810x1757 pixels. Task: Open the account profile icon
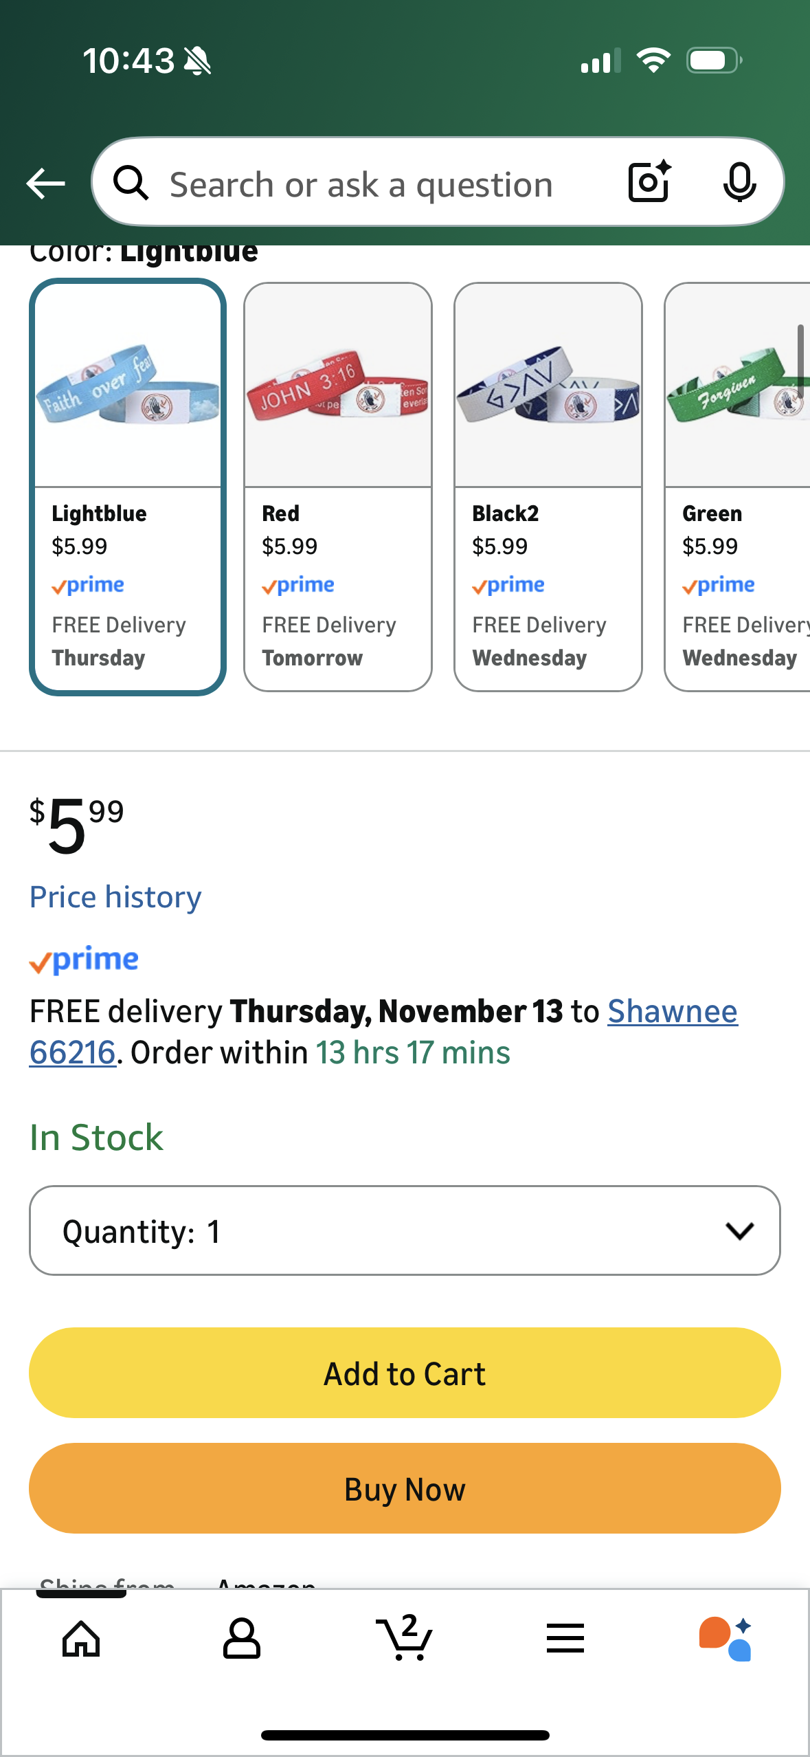(x=242, y=1639)
